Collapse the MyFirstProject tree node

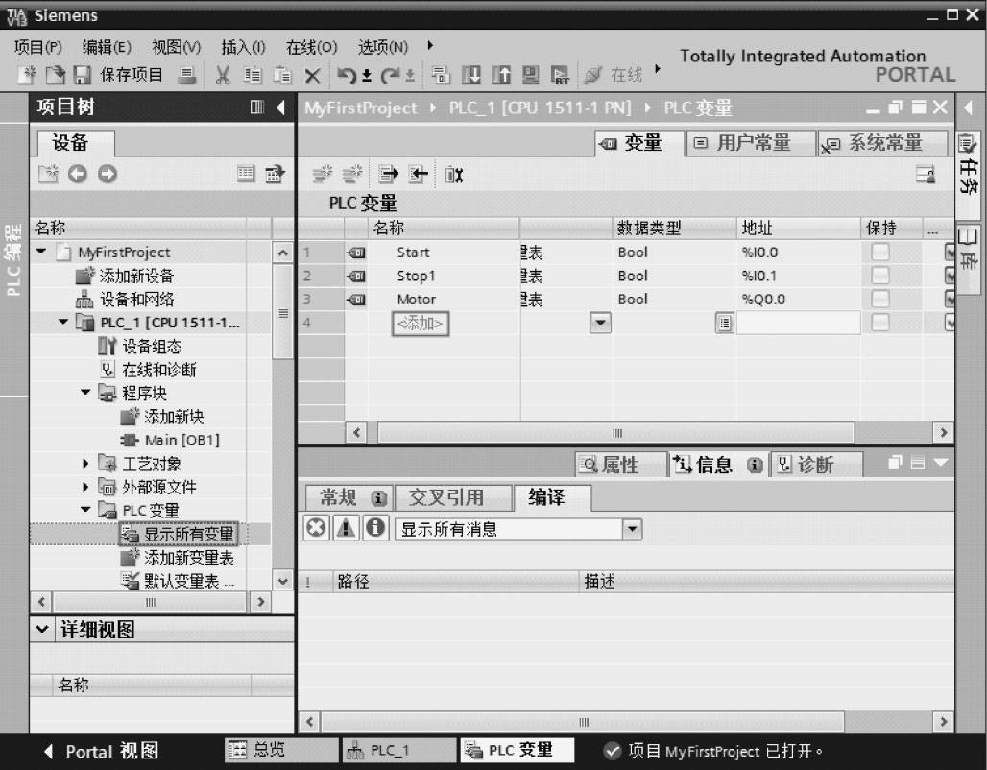click(x=41, y=252)
